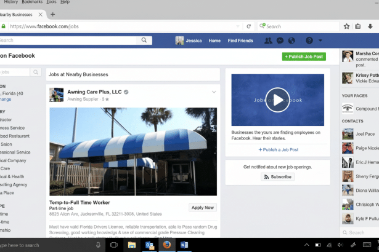
Task: Open a new browser tab
Action: (x=52, y=15)
